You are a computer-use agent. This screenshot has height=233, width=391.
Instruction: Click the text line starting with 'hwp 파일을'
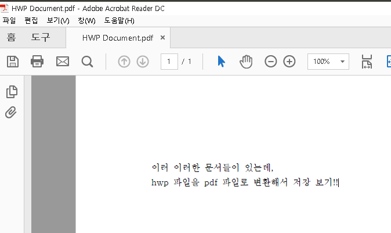[245, 182]
